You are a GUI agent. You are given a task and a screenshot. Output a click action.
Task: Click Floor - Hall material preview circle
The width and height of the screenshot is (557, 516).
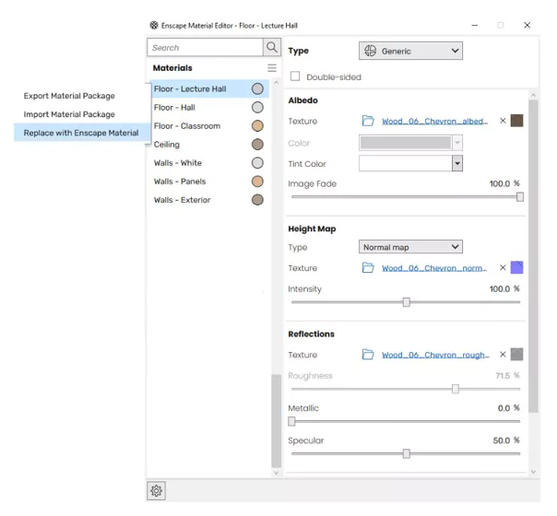[257, 107]
